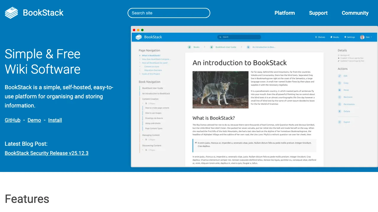
Task: Click the Books icon in the demo navbar
Action: pos(331,37)
